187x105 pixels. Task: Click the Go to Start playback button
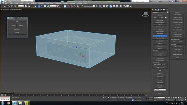(167, 98)
